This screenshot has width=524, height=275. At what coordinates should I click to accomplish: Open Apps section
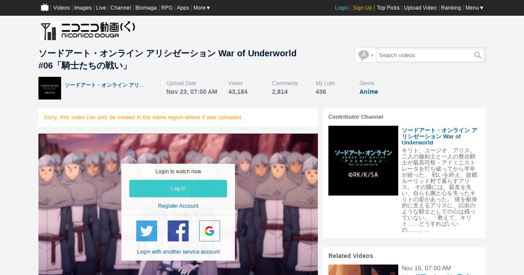point(183,8)
